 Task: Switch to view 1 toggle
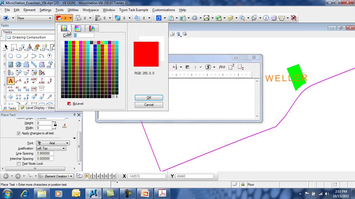87,176
